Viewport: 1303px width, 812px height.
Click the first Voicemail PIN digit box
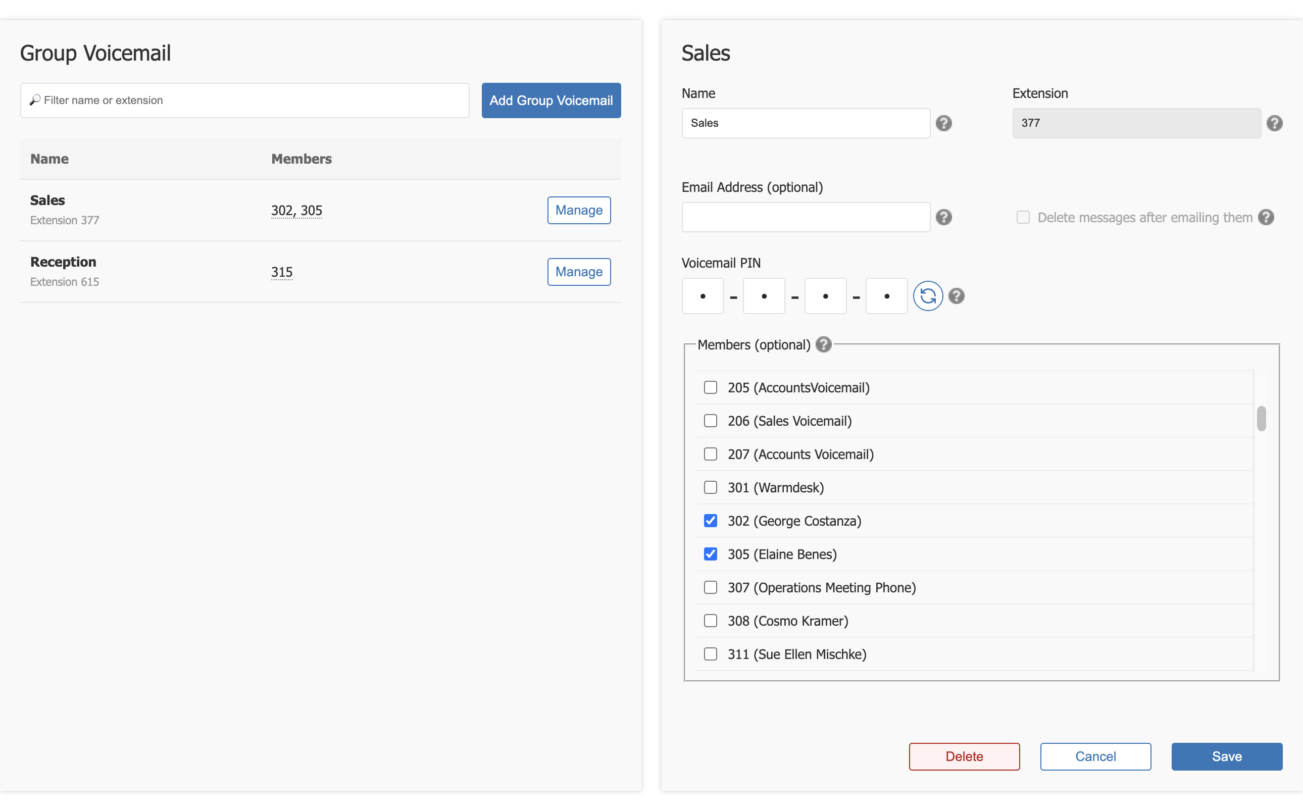click(703, 296)
